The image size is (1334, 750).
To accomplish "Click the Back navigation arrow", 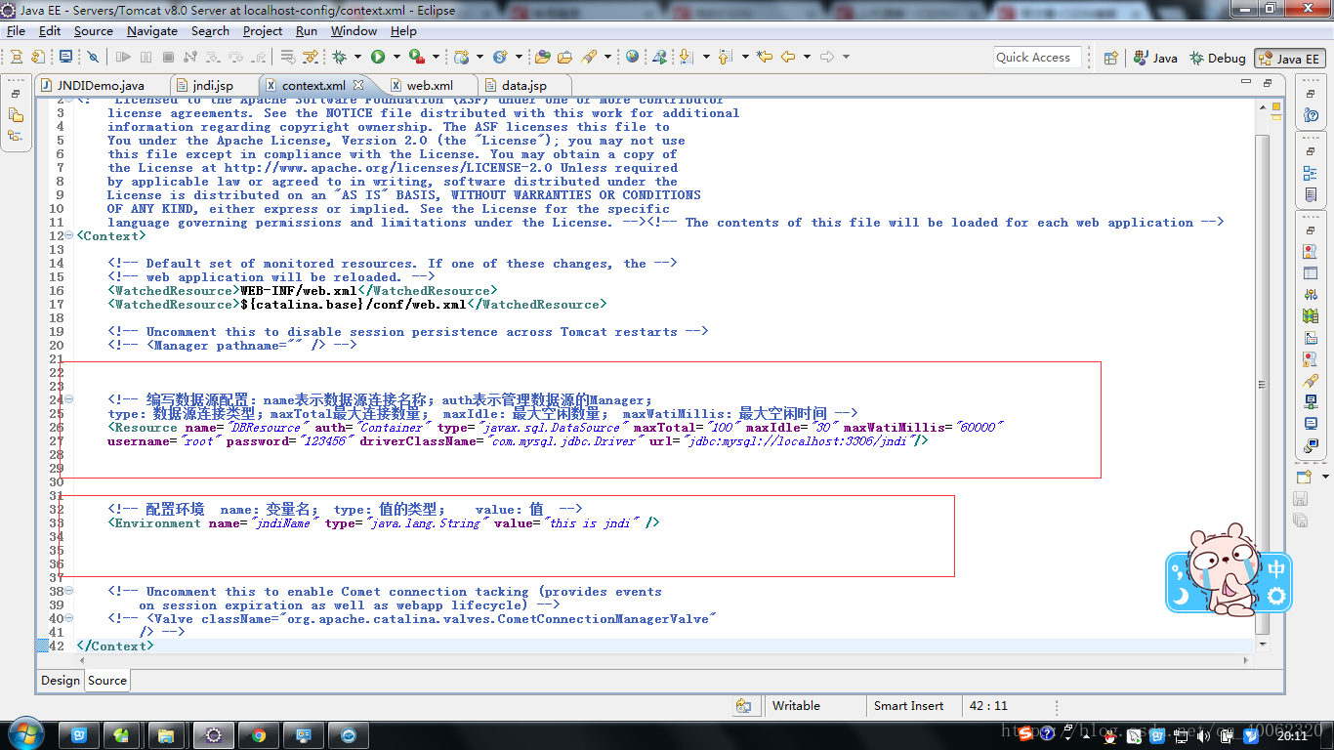I will [x=787, y=57].
